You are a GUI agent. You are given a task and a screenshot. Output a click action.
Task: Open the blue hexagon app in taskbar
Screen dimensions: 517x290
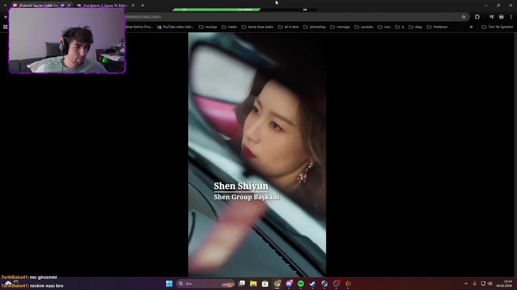point(324,284)
